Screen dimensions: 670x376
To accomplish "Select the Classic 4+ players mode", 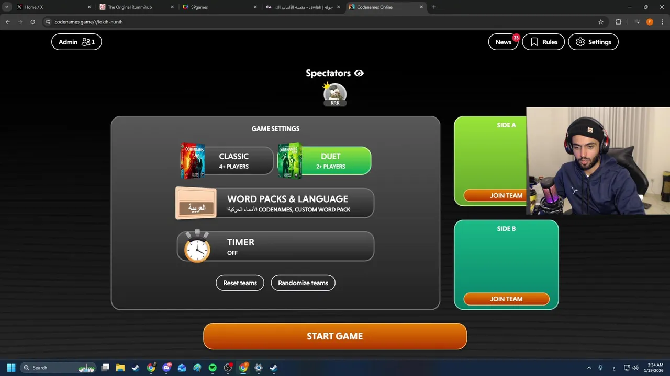I will (x=227, y=161).
